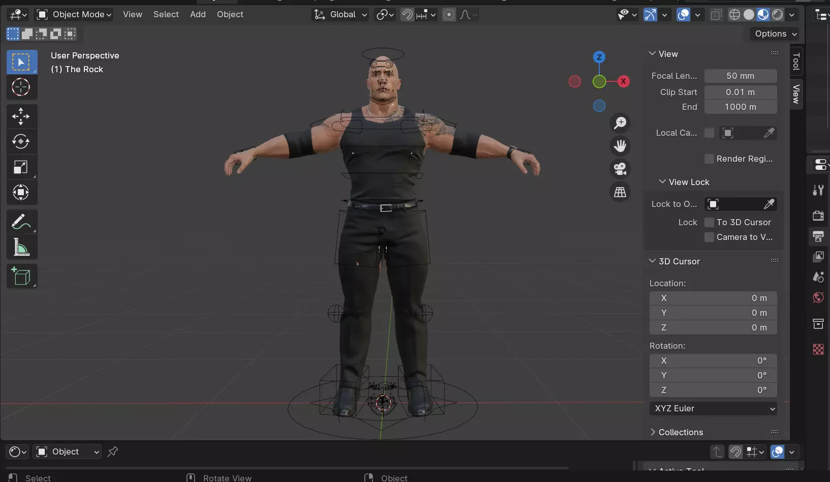Switch perspective/orthographic with grid icon

tap(620, 192)
